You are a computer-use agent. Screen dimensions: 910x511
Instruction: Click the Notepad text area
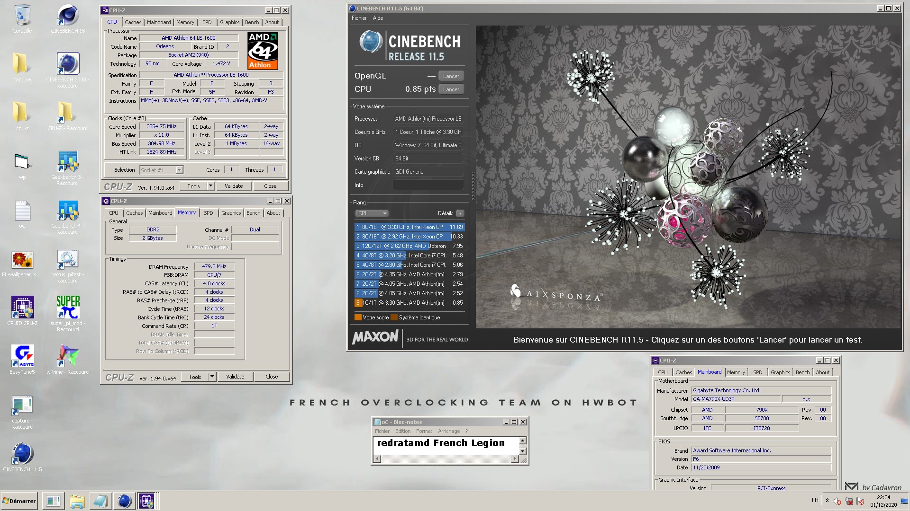[446, 446]
